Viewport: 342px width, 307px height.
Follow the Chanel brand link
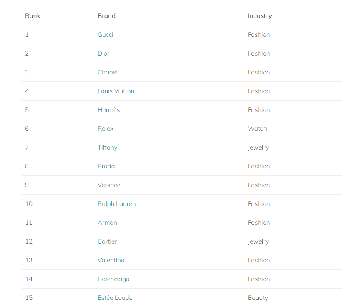tap(108, 72)
